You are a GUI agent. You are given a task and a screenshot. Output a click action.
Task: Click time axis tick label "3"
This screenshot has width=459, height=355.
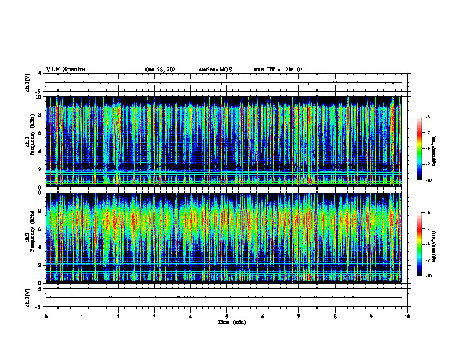point(154,317)
